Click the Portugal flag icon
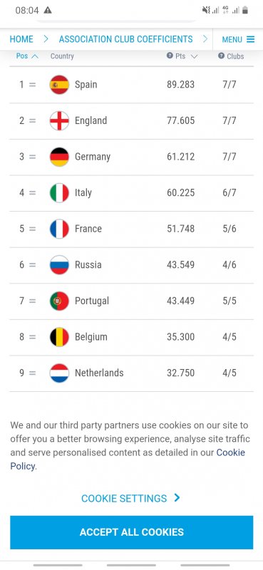Image resolution: width=263 pixels, height=570 pixels. pos(59,301)
